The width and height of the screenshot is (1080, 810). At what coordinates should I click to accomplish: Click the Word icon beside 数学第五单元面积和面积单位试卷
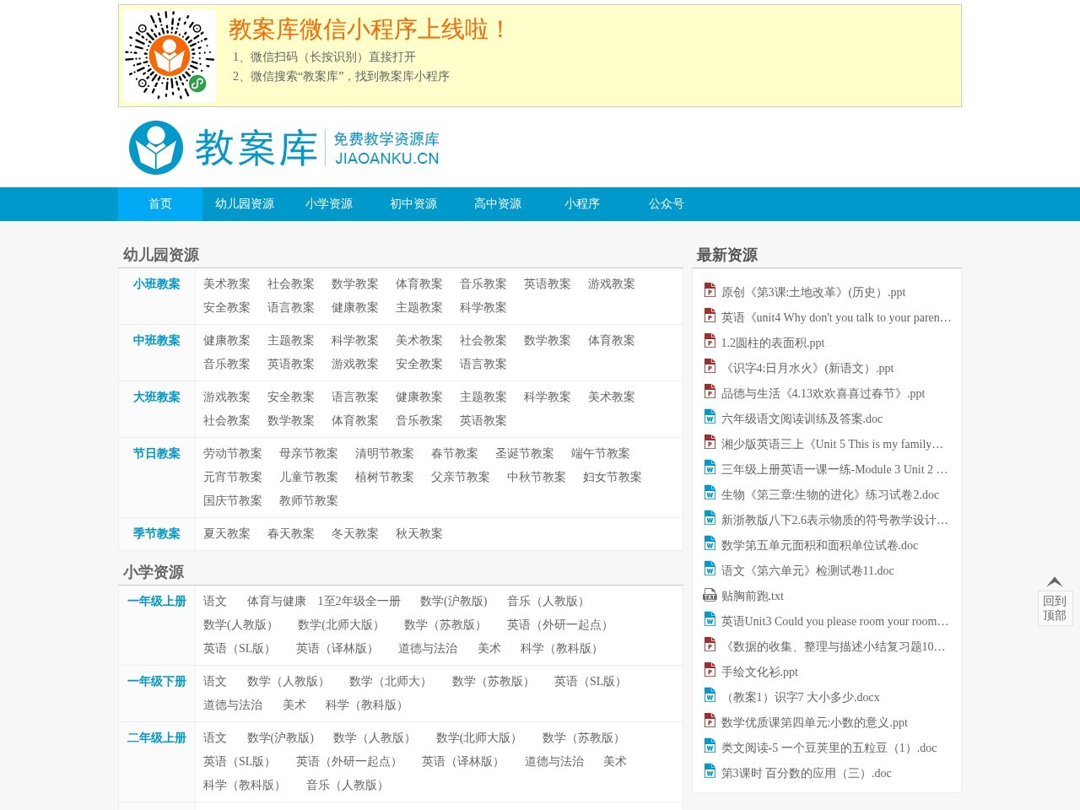click(710, 543)
